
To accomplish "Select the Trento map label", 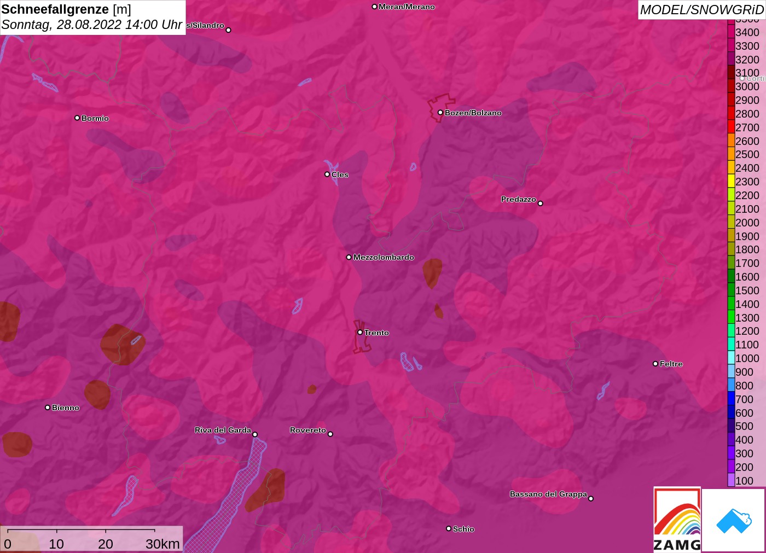I will [x=376, y=333].
